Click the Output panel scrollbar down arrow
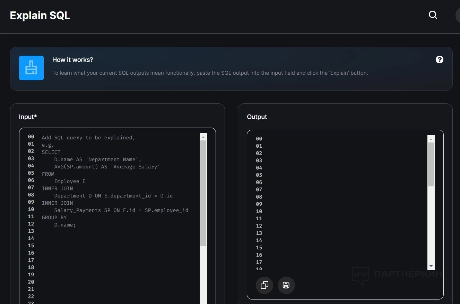This screenshot has height=304, width=460. point(431,266)
